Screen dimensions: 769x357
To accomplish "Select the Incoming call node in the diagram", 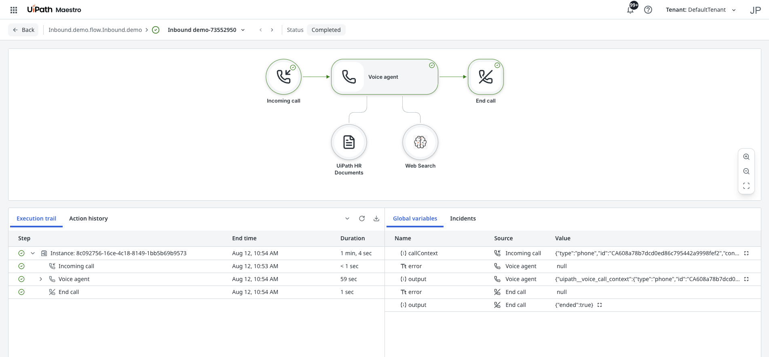I will (283, 77).
